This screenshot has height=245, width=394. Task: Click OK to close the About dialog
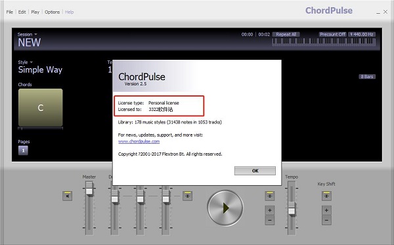(255, 171)
